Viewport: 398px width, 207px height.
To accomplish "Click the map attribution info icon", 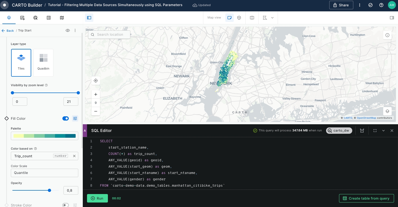I will [387, 35].
